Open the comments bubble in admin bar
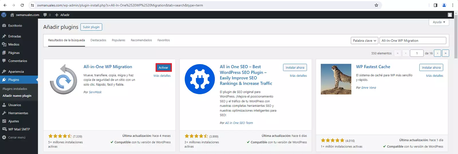Image resolution: width=458 pixels, height=154 pixels. pyautogui.click(x=47, y=15)
